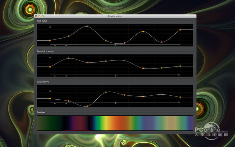
Task: Select the last control point on Value curve
Action: tap(180, 97)
